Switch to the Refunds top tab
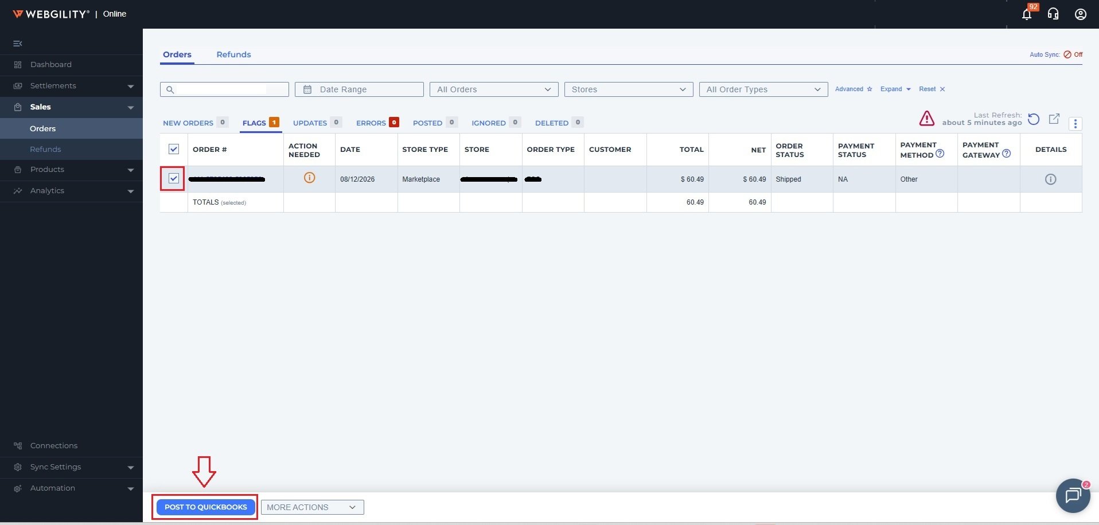 pyautogui.click(x=233, y=54)
